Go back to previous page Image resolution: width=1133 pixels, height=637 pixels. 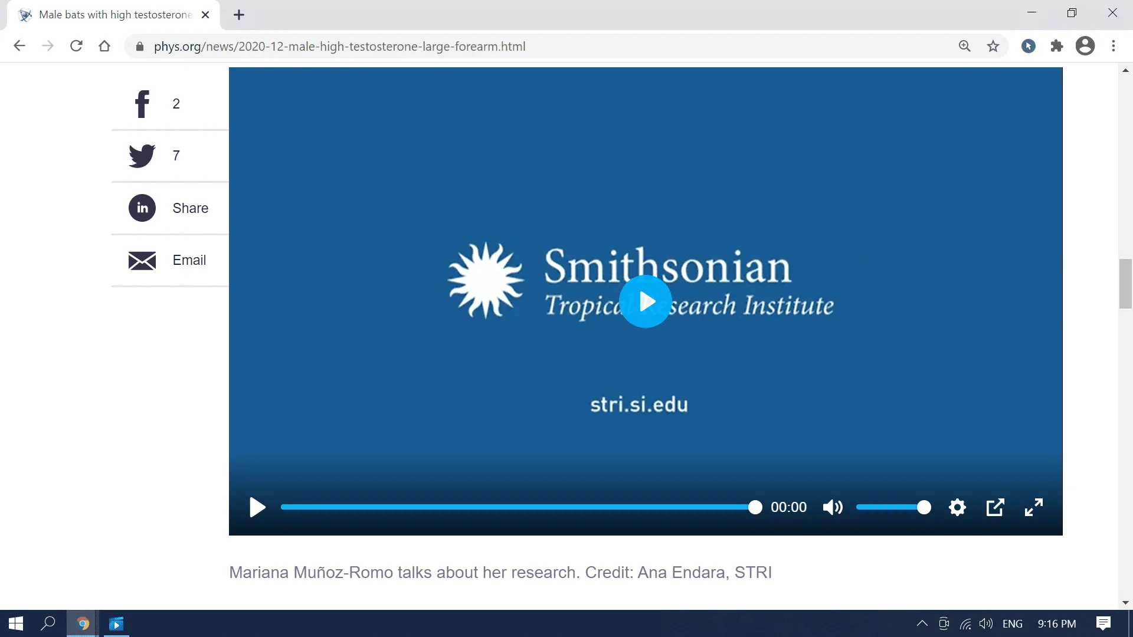[19, 46]
